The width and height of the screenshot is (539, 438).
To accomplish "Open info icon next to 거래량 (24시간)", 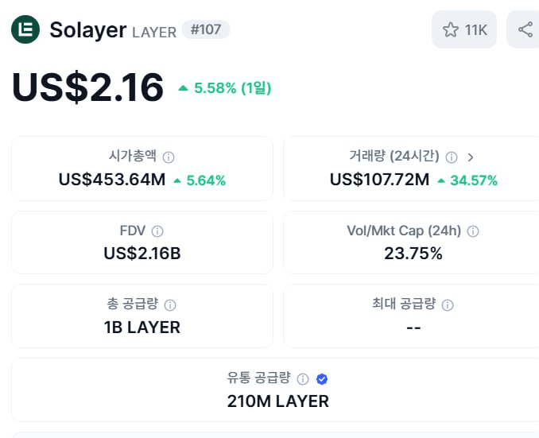I will [x=452, y=157].
